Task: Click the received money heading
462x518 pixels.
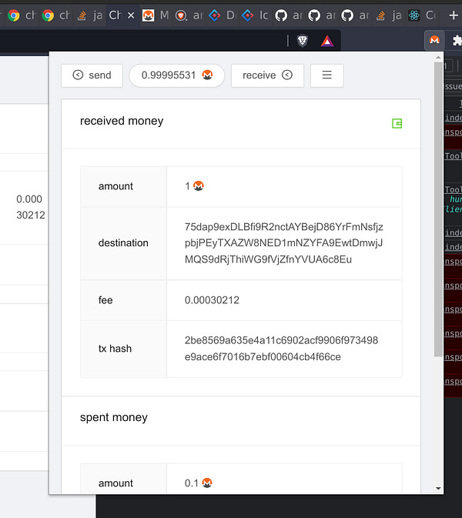Action: click(122, 121)
